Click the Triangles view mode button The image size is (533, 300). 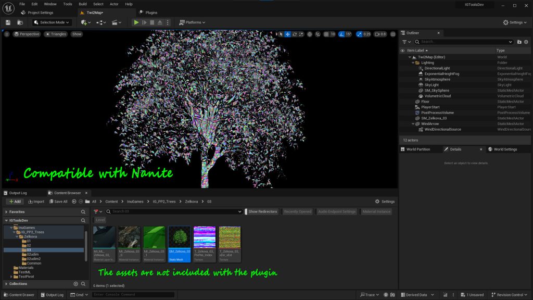pyautogui.click(x=56, y=34)
